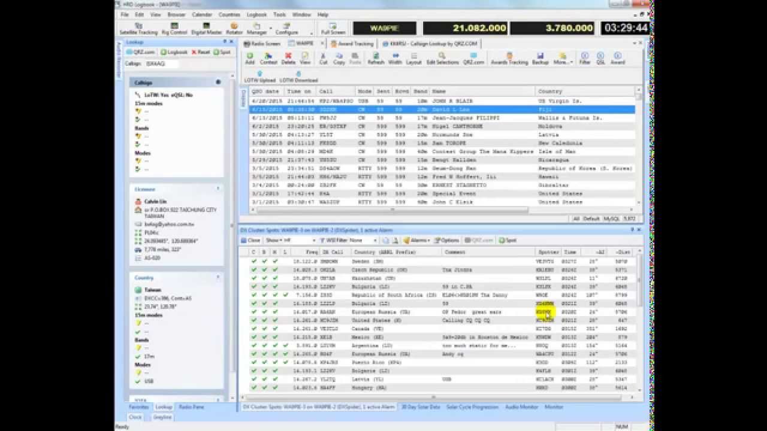Open the logbook Filter tool

(585, 58)
